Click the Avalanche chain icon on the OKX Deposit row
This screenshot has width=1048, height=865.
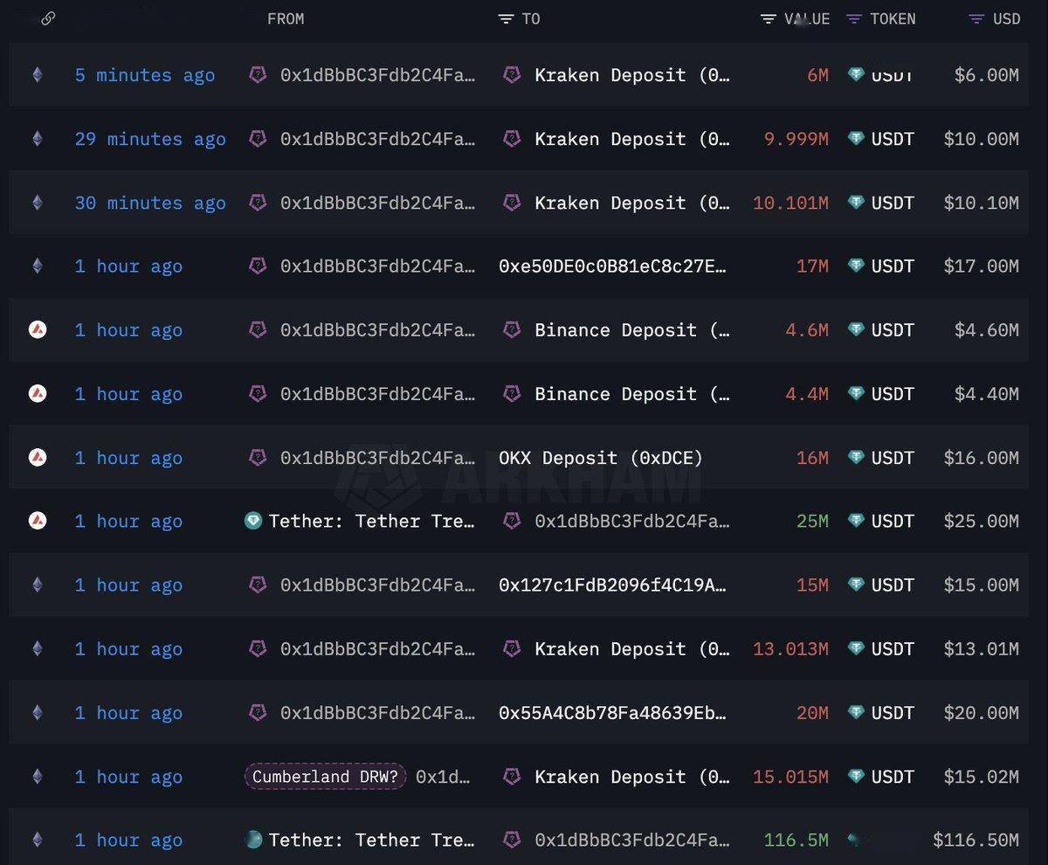38,457
